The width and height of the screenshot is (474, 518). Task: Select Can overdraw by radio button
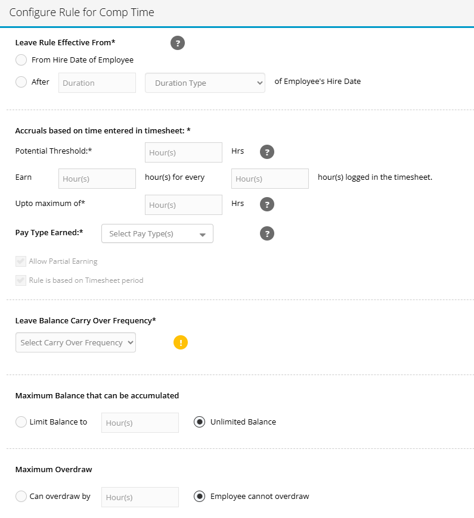21,497
